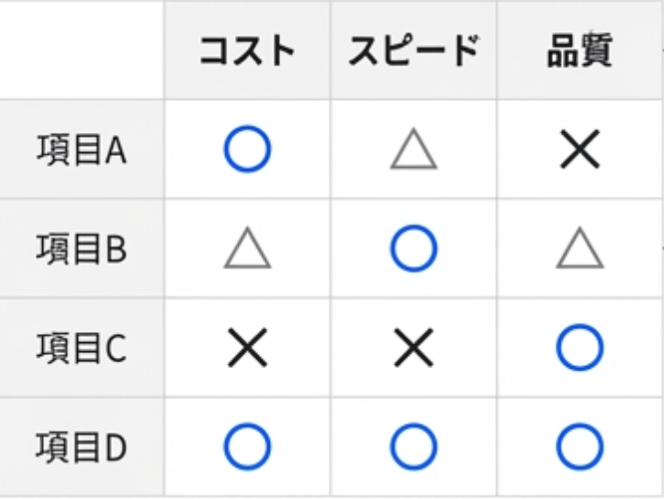This screenshot has width=664, height=499.
Task: Click the triangle for 項目B 品質
Action: tap(580, 249)
